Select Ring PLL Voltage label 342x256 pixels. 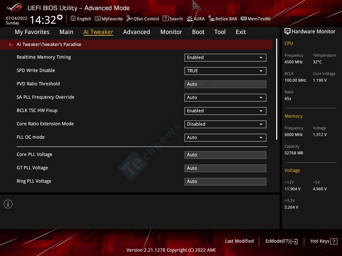pyautogui.click(x=34, y=181)
